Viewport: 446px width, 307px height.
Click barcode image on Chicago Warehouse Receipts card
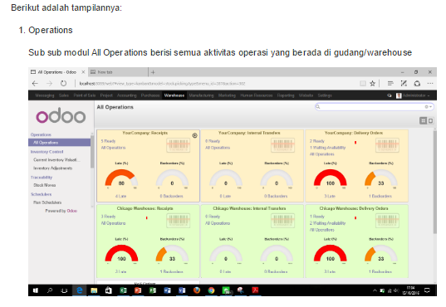point(179,221)
